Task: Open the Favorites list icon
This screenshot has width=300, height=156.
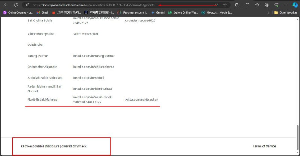Action: 257,5
